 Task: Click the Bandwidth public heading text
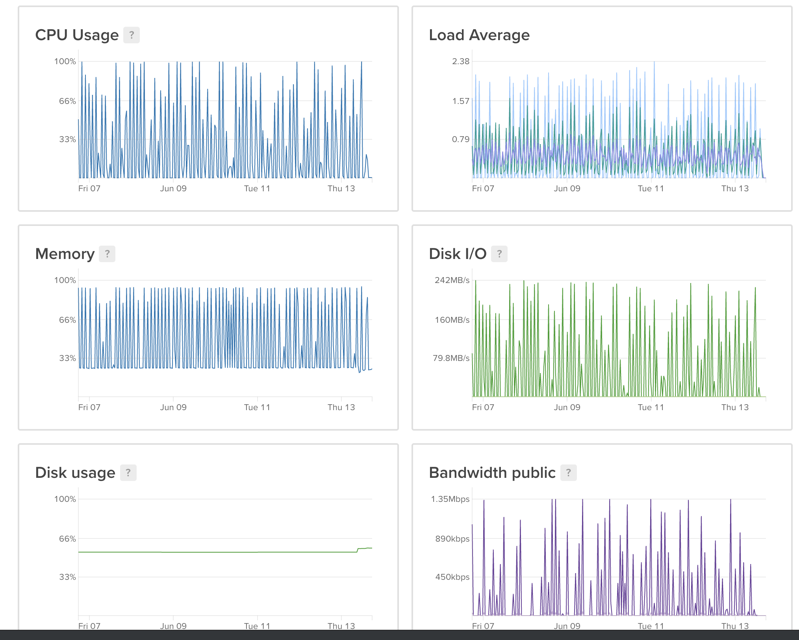(492, 473)
